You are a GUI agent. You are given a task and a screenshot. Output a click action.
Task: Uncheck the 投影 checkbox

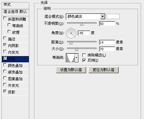pos(5,91)
